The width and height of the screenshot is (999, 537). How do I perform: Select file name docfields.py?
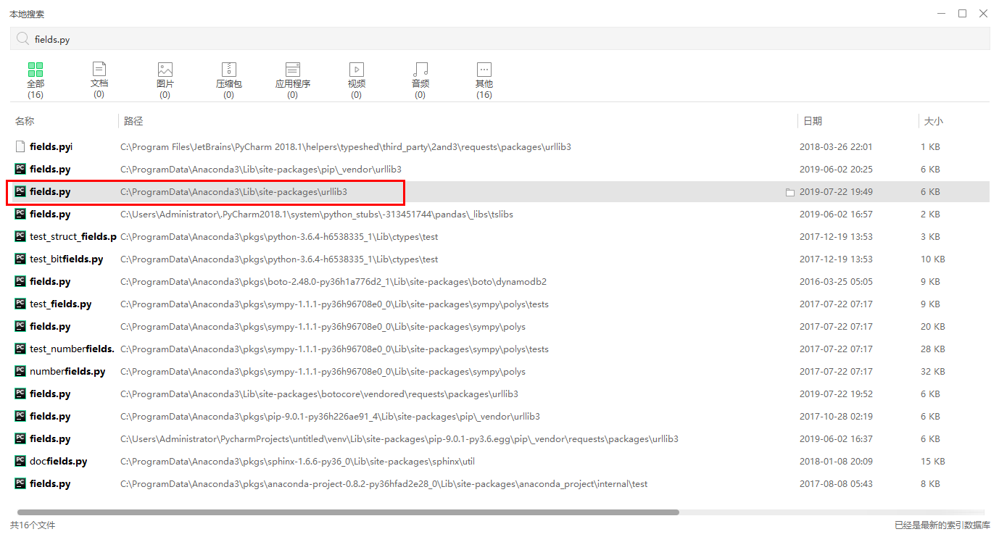[x=59, y=461]
